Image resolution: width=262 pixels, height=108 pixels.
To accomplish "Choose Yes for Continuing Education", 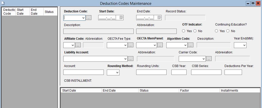I will 216,31.
